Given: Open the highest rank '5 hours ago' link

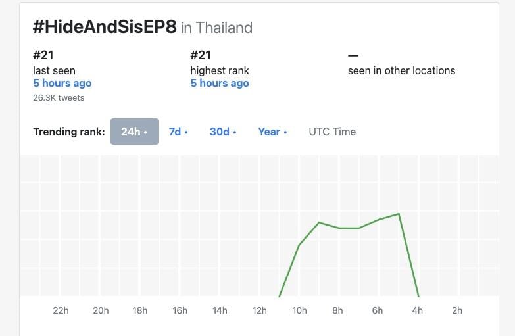Looking at the screenshot, I should (220, 83).
